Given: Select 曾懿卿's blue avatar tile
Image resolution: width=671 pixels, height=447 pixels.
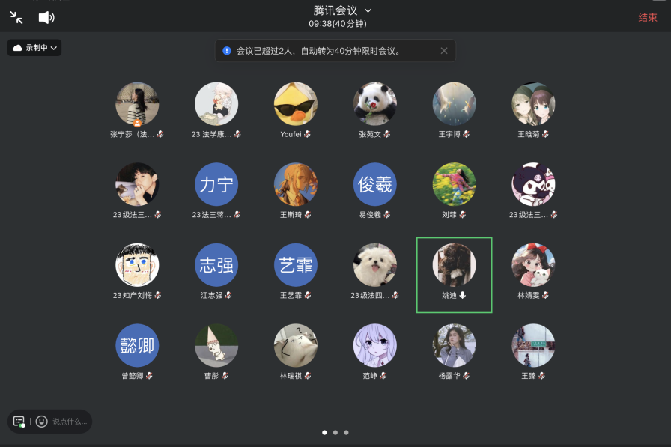Looking at the screenshot, I should click(x=137, y=345).
